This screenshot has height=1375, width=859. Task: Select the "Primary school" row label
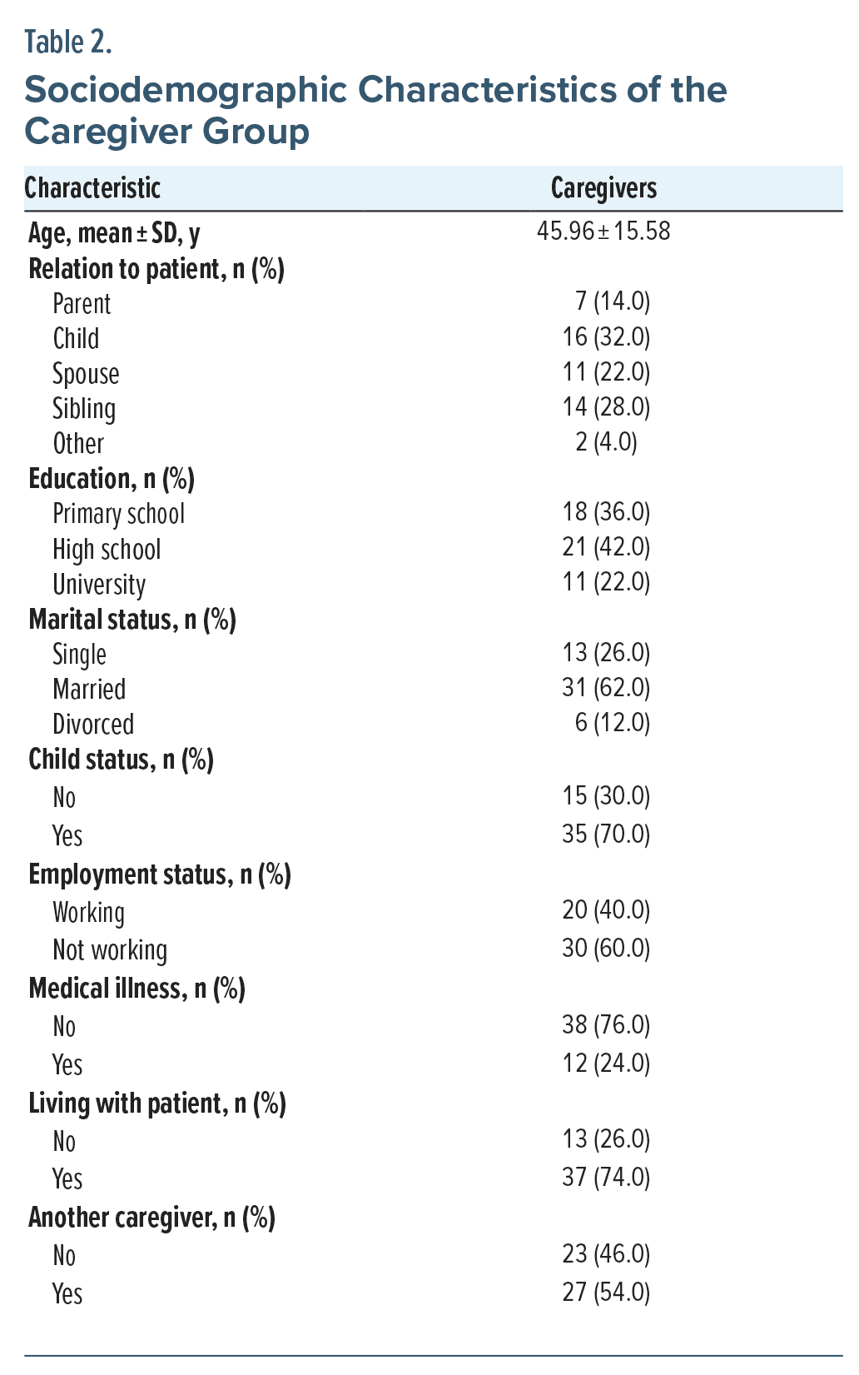[x=118, y=514]
